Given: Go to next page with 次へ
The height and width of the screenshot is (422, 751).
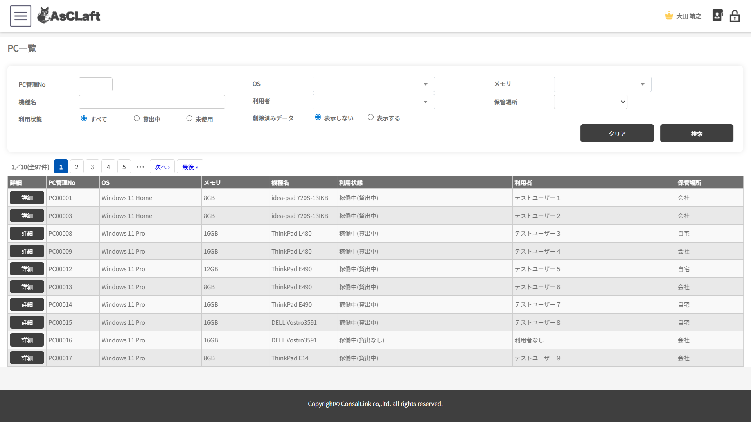Looking at the screenshot, I should click(x=162, y=167).
